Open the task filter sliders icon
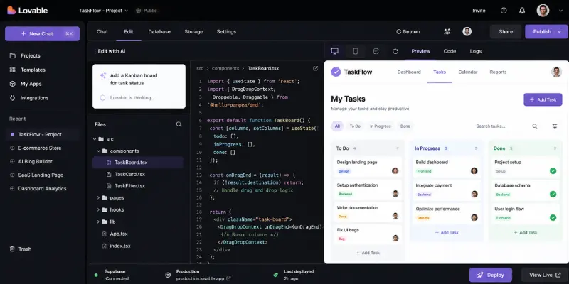The image size is (569, 284). [555, 126]
